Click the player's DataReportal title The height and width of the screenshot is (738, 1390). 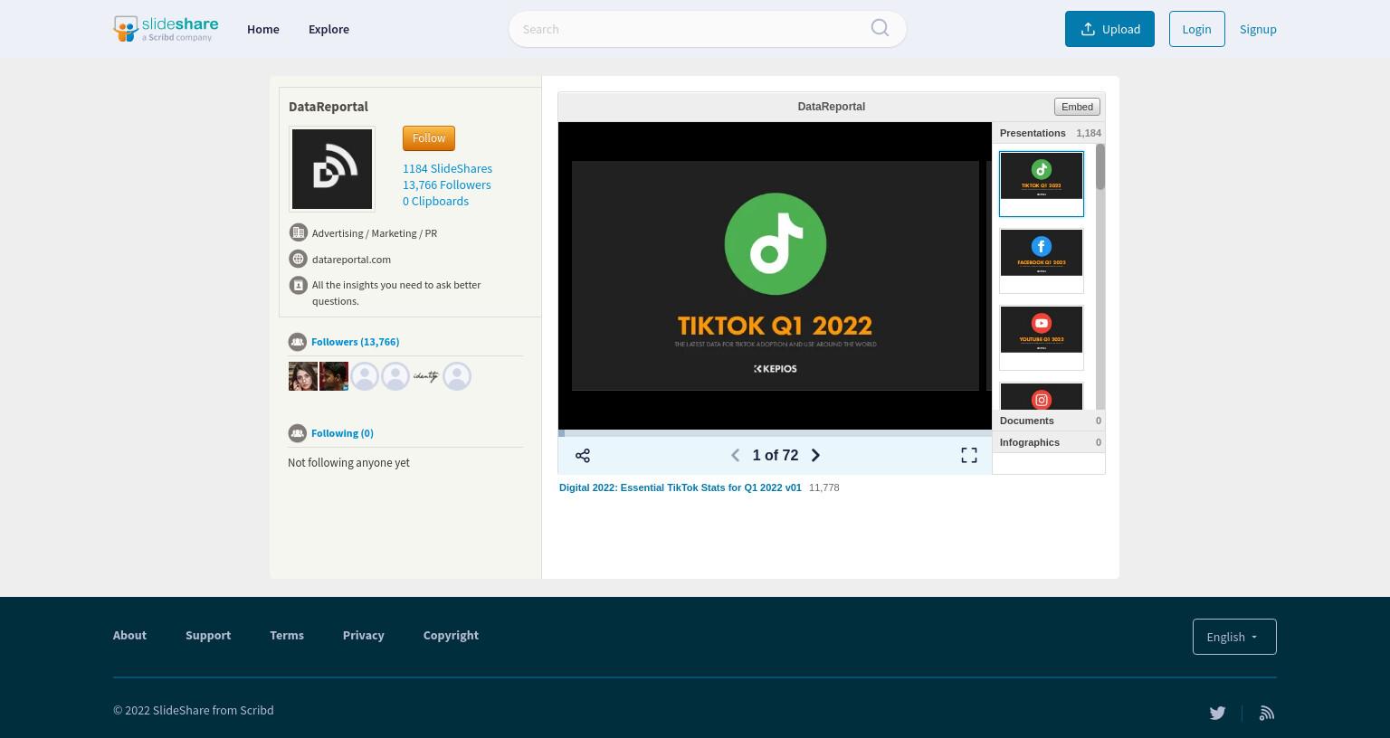831,107
